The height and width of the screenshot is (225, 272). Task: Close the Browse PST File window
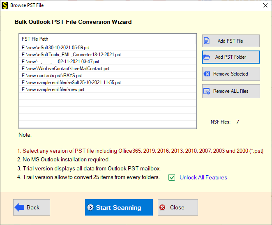point(265,5)
